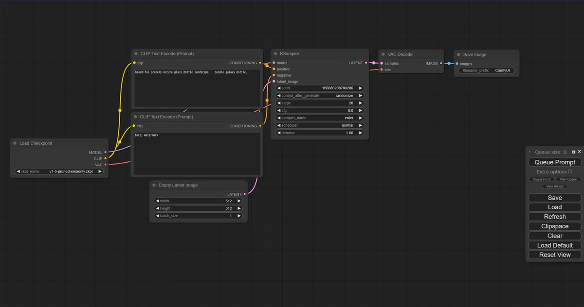The height and width of the screenshot is (307, 584).
Task: Collapse the Empty Latent Image node dot
Action: 154,185
